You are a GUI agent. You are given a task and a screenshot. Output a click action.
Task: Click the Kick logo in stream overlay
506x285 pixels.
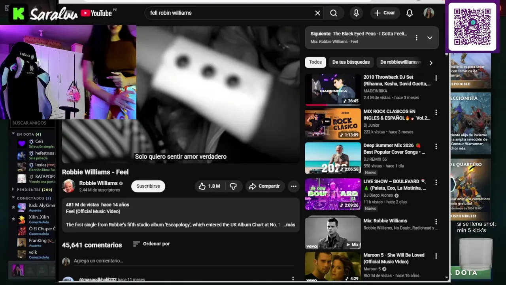tap(18, 14)
